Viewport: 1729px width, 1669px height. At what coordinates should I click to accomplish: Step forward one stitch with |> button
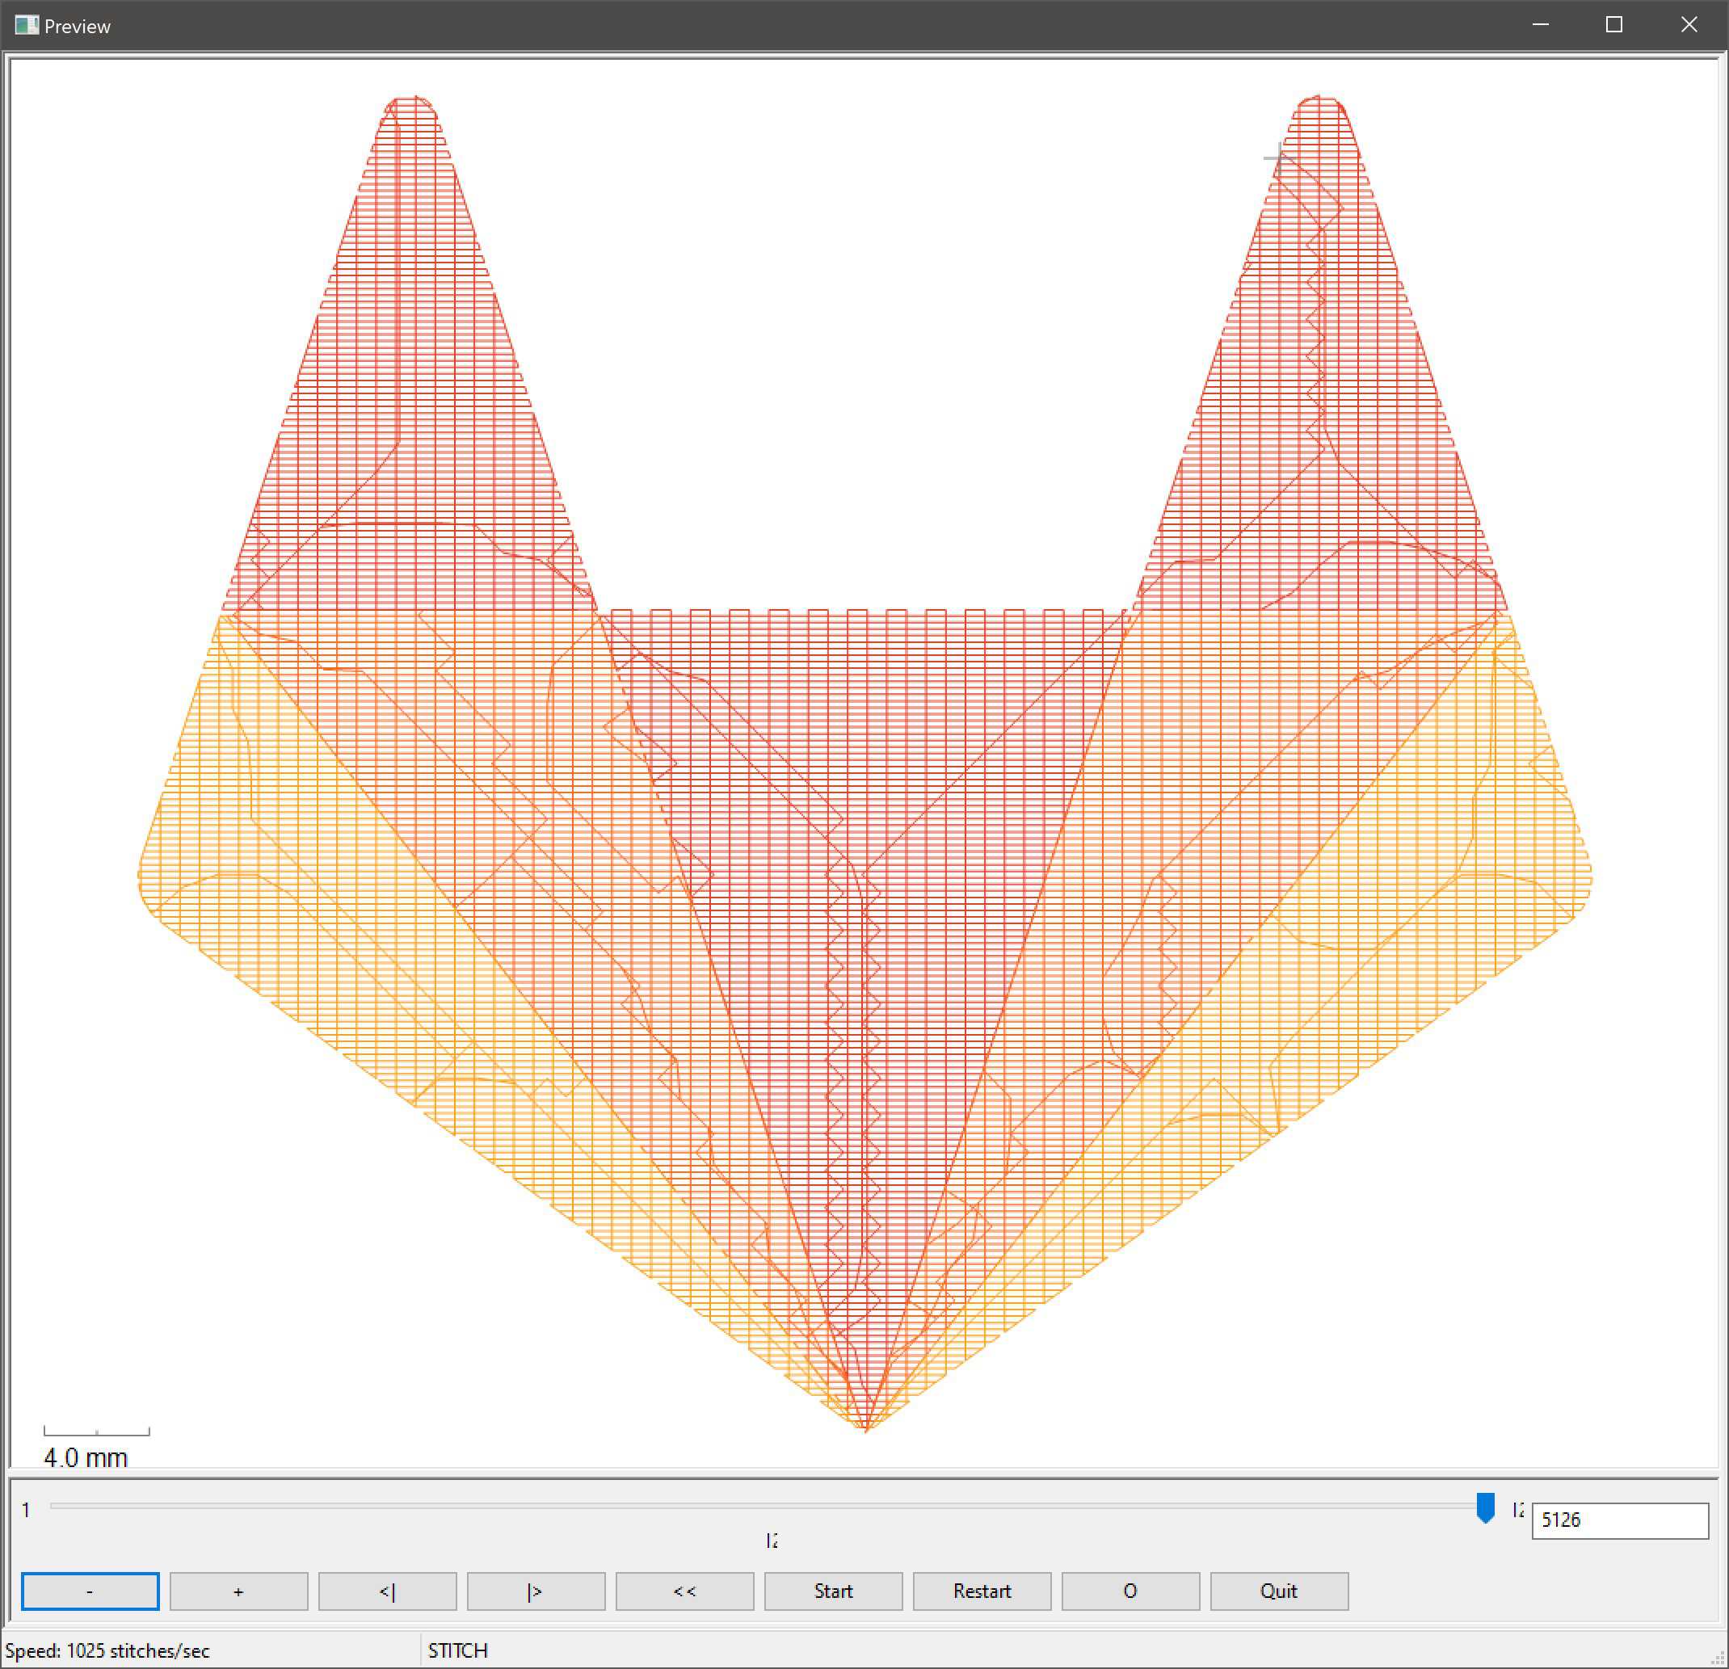point(536,1591)
